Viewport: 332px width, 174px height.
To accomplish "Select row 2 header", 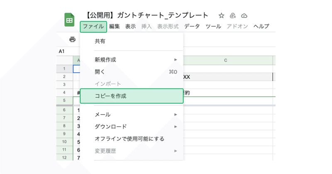I will pos(64,77).
